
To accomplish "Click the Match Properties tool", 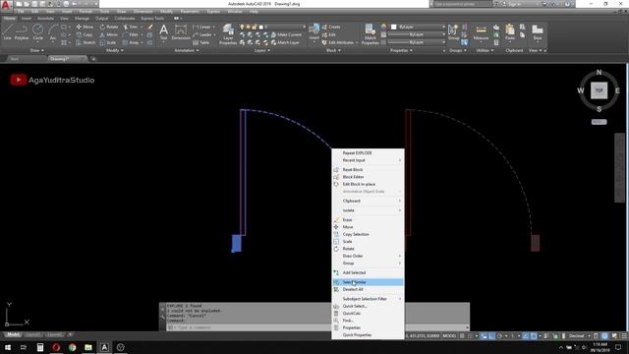I will 370,33.
